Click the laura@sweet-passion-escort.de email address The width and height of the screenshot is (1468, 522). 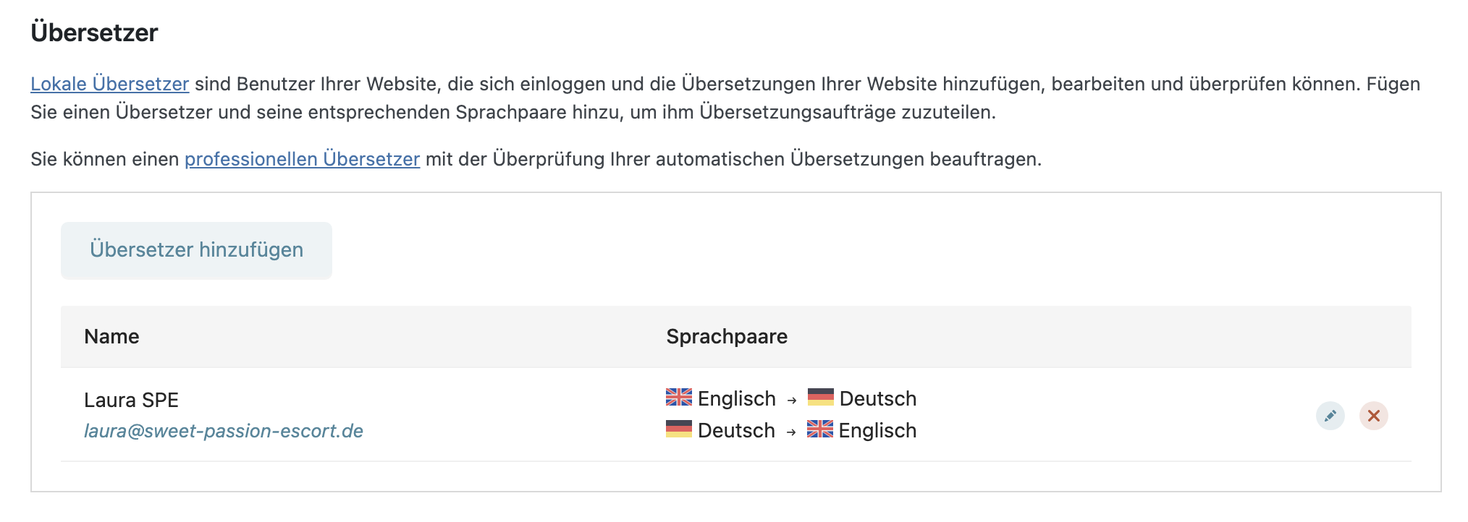tap(224, 431)
